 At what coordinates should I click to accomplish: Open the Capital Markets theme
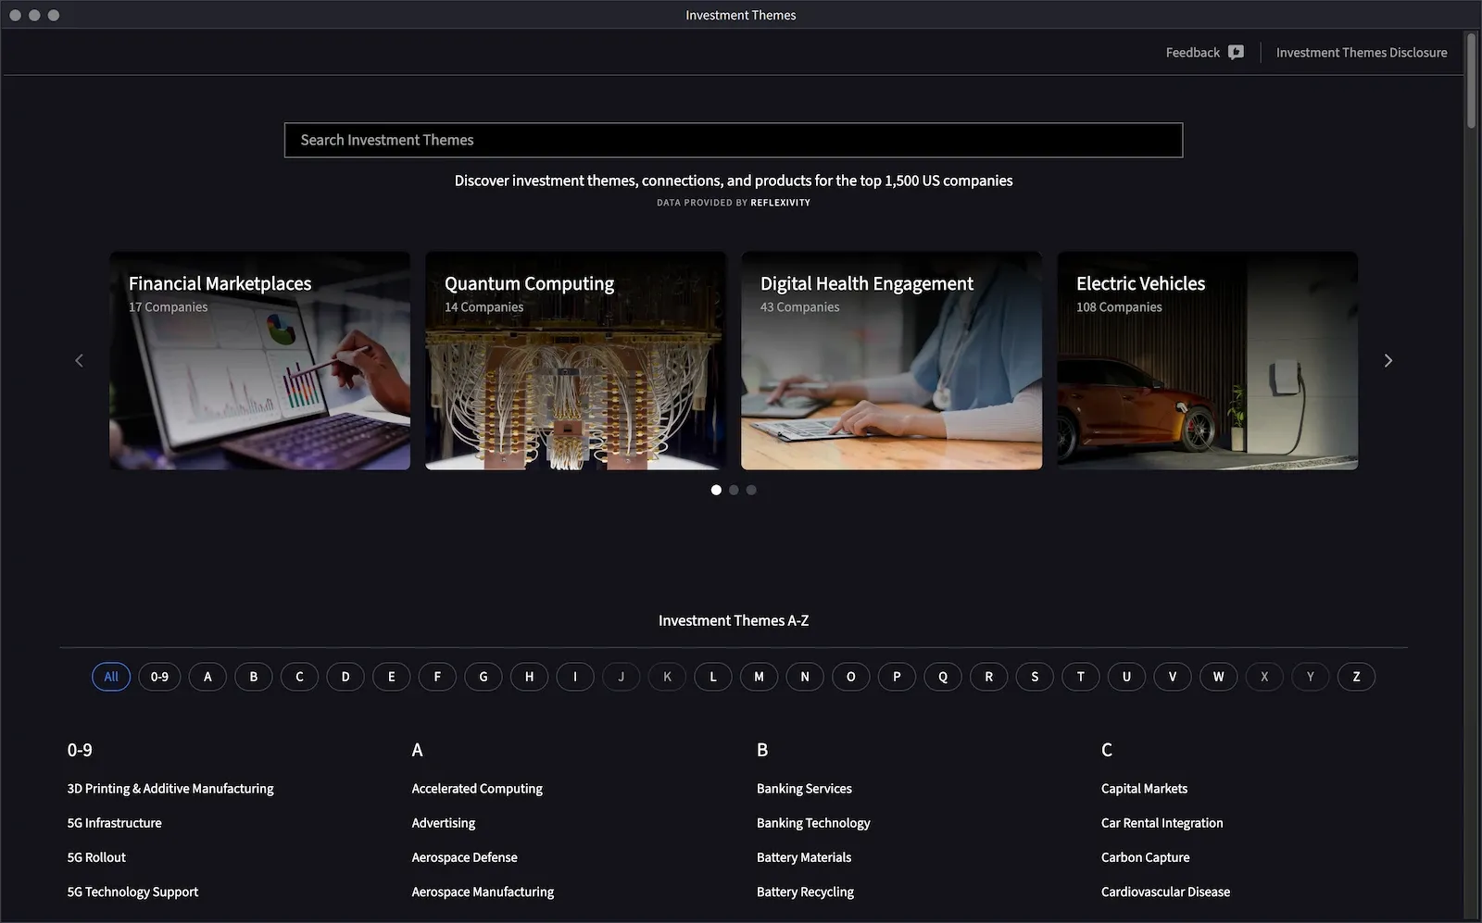[x=1144, y=788]
